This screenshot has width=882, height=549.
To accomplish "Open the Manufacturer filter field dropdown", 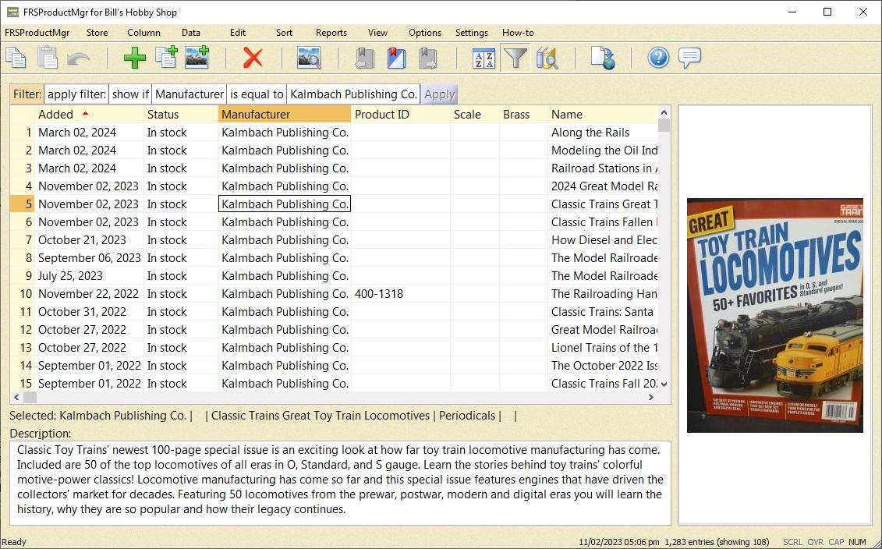I will (190, 94).
